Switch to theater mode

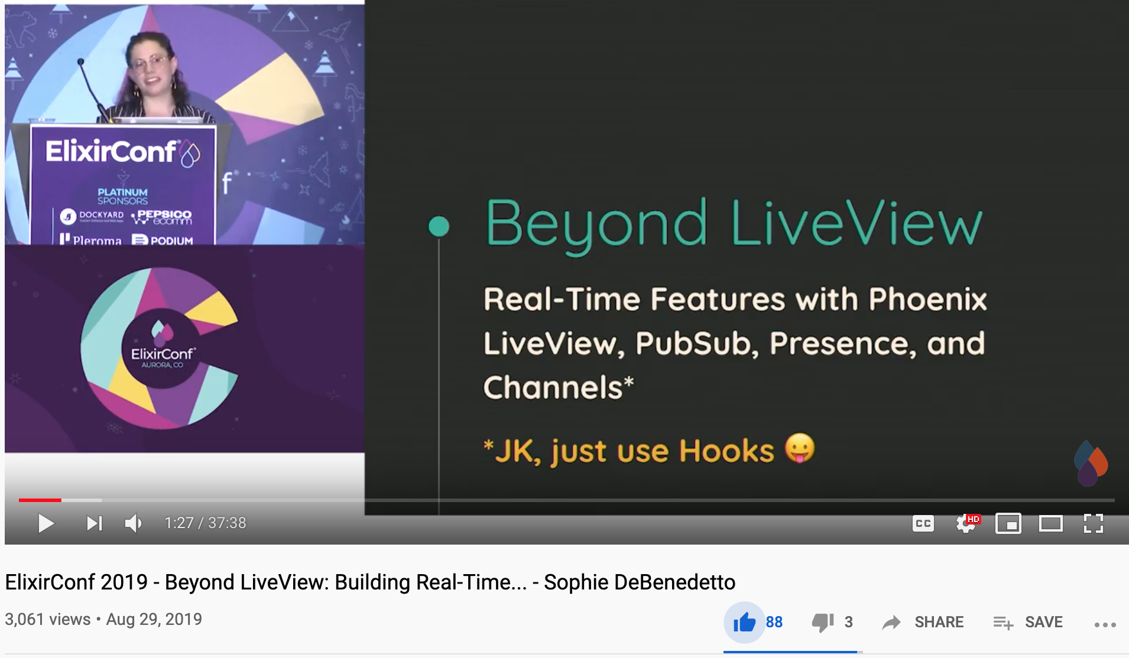pos(1051,523)
